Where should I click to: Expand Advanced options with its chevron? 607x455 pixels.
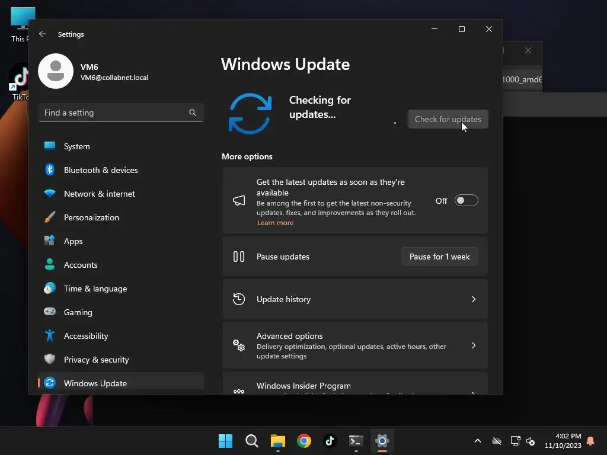[474, 345]
